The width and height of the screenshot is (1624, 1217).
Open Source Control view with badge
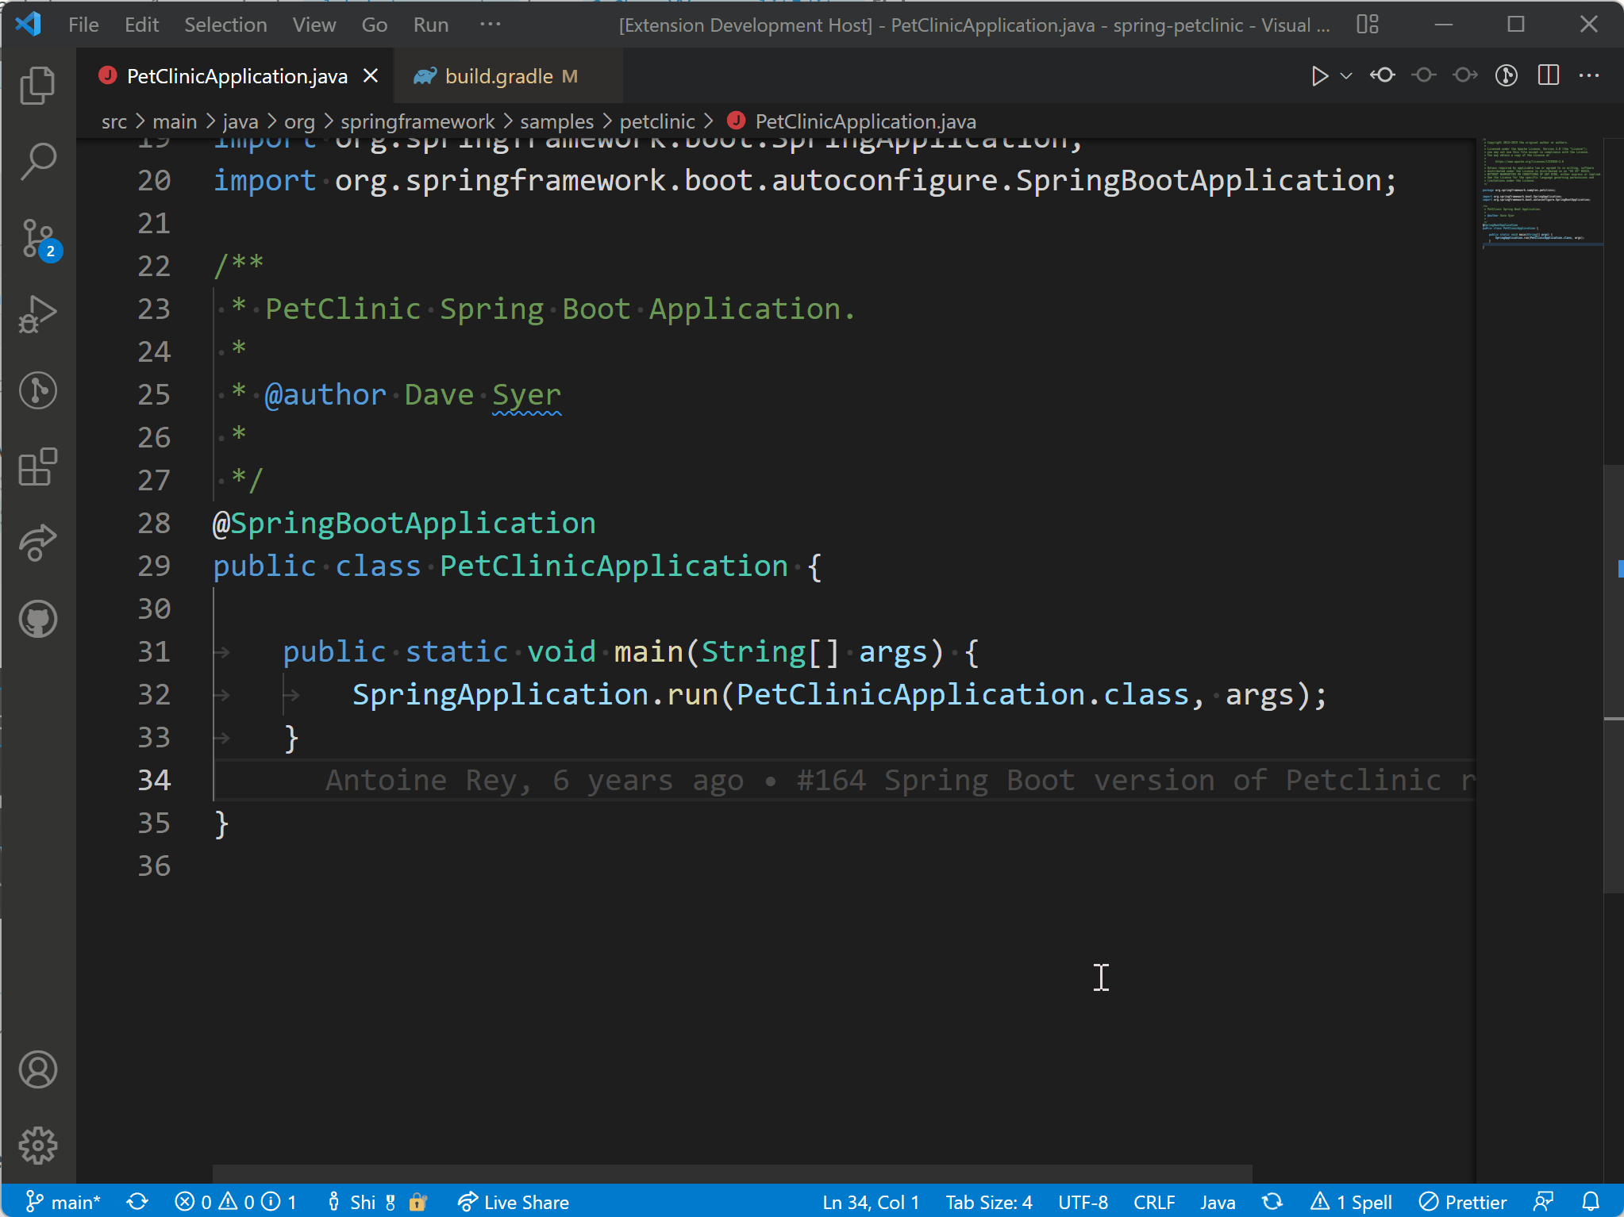37,238
